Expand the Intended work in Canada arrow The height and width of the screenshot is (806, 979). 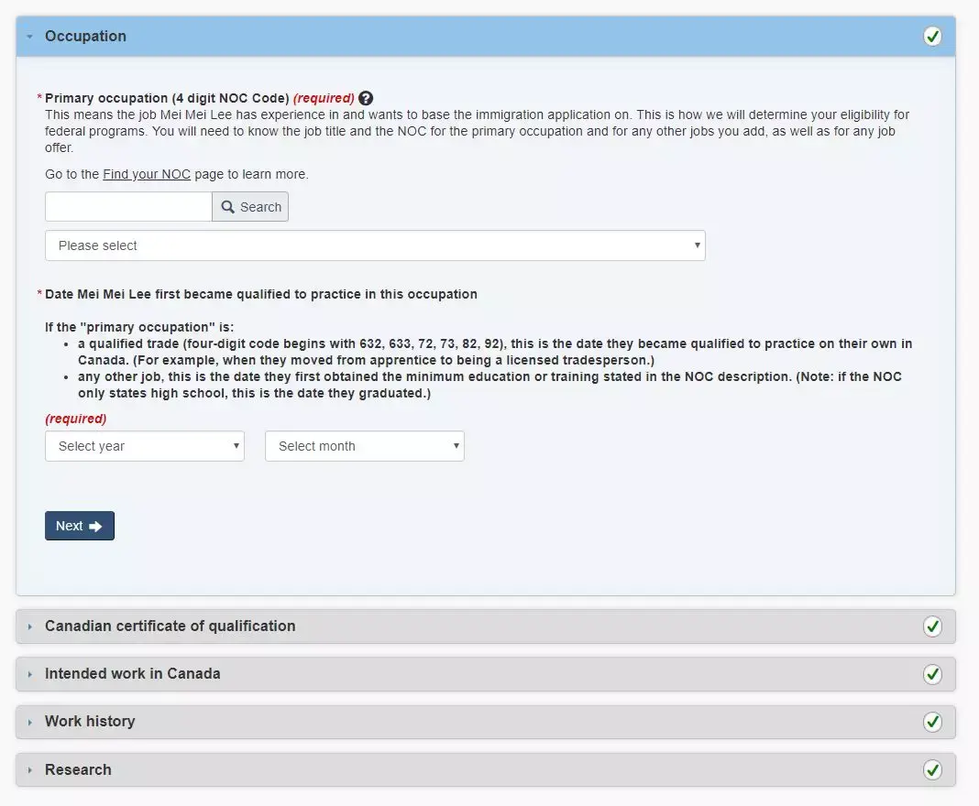tap(30, 674)
